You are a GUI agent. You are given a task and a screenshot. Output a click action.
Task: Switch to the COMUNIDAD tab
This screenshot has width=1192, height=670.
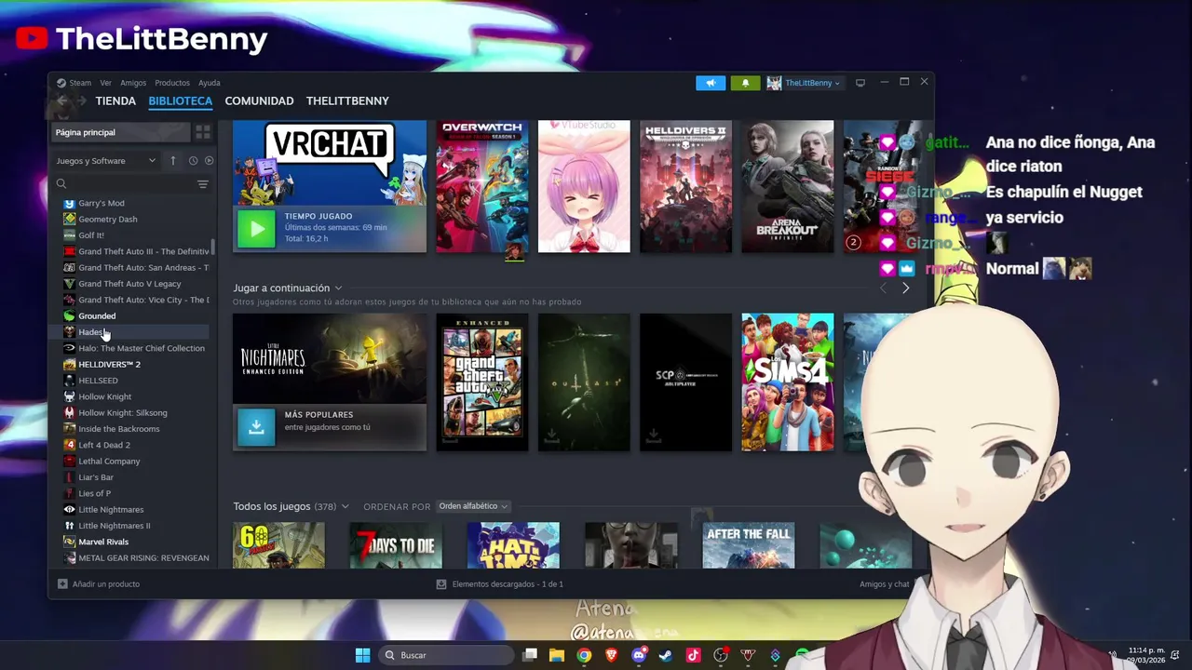[x=259, y=100]
